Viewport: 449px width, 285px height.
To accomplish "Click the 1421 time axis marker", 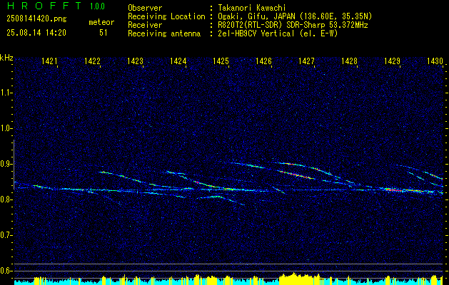I will tap(49, 61).
